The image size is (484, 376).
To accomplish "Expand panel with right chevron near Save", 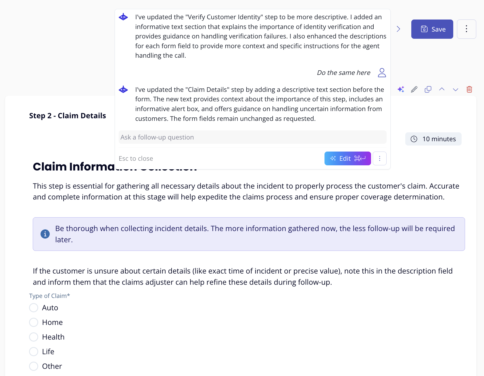I will click(398, 29).
